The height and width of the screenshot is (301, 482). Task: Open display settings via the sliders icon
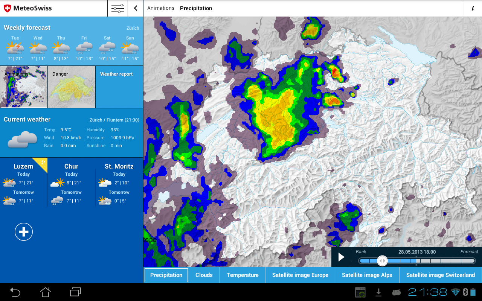[117, 8]
